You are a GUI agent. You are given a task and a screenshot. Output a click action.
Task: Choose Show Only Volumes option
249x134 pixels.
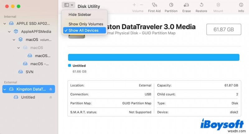tap(86, 24)
